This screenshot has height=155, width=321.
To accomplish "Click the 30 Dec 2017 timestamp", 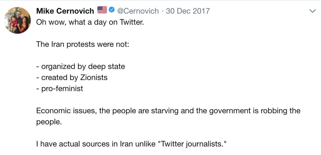I will [188, 11].
